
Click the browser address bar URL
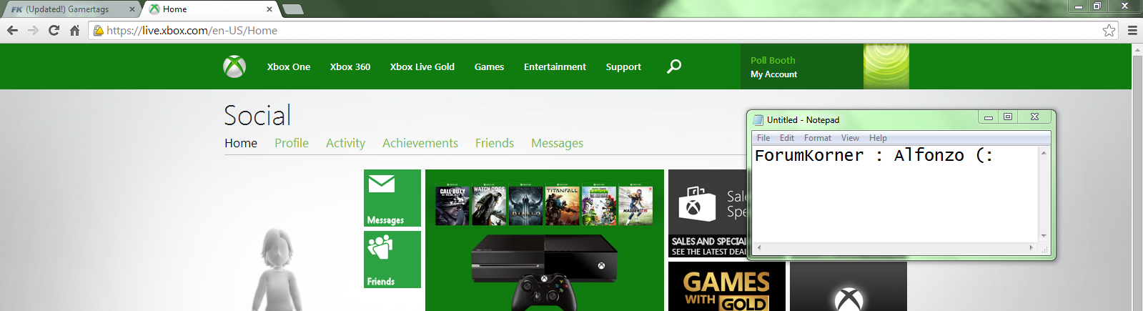pos(192,30)
